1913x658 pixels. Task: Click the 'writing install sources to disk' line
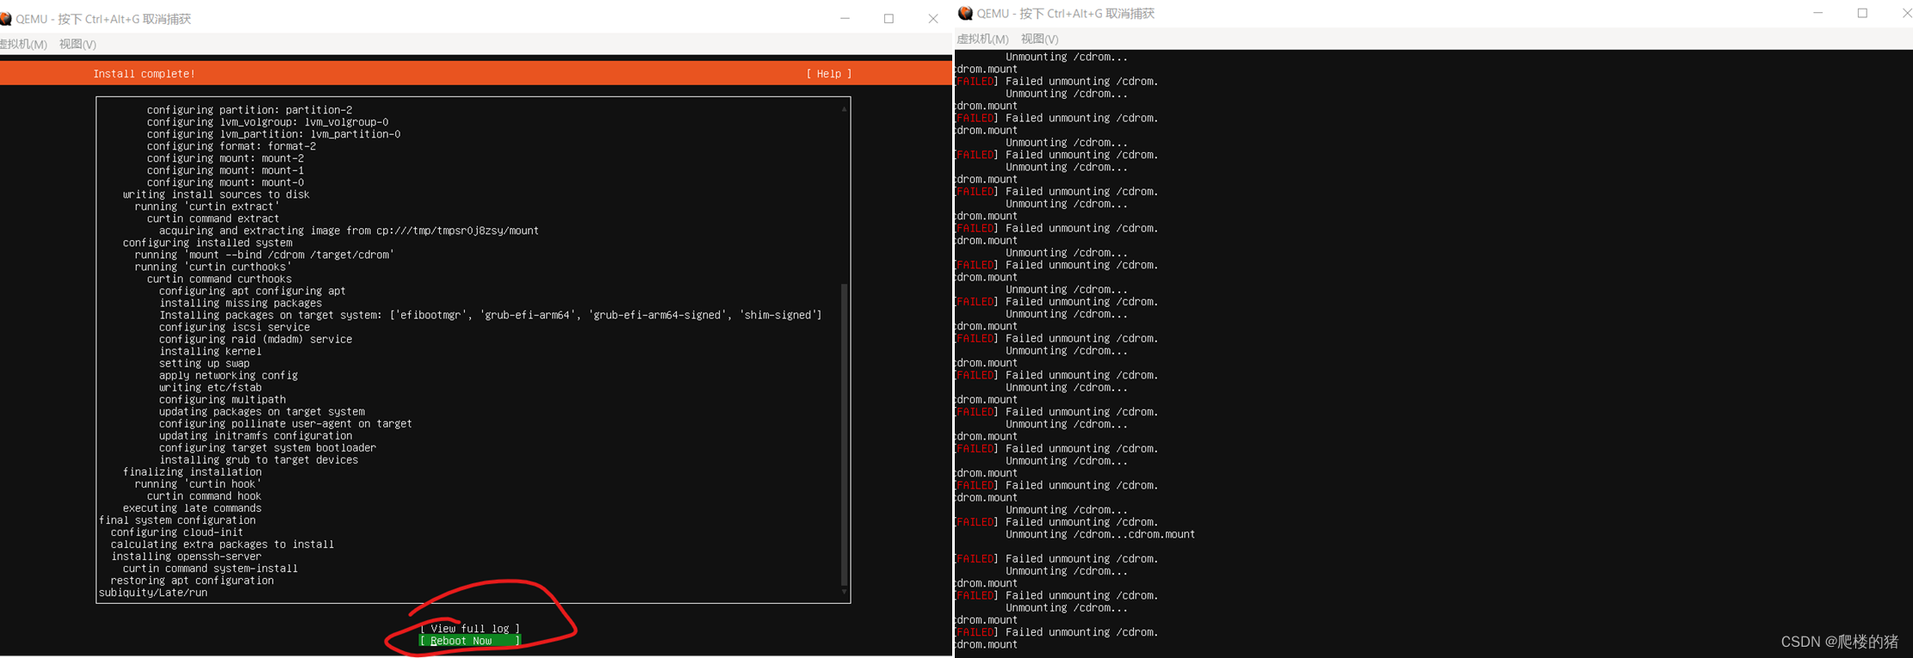[216, 194]
